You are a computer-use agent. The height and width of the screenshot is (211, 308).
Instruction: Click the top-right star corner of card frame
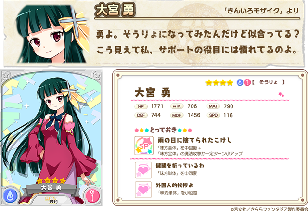97,75
